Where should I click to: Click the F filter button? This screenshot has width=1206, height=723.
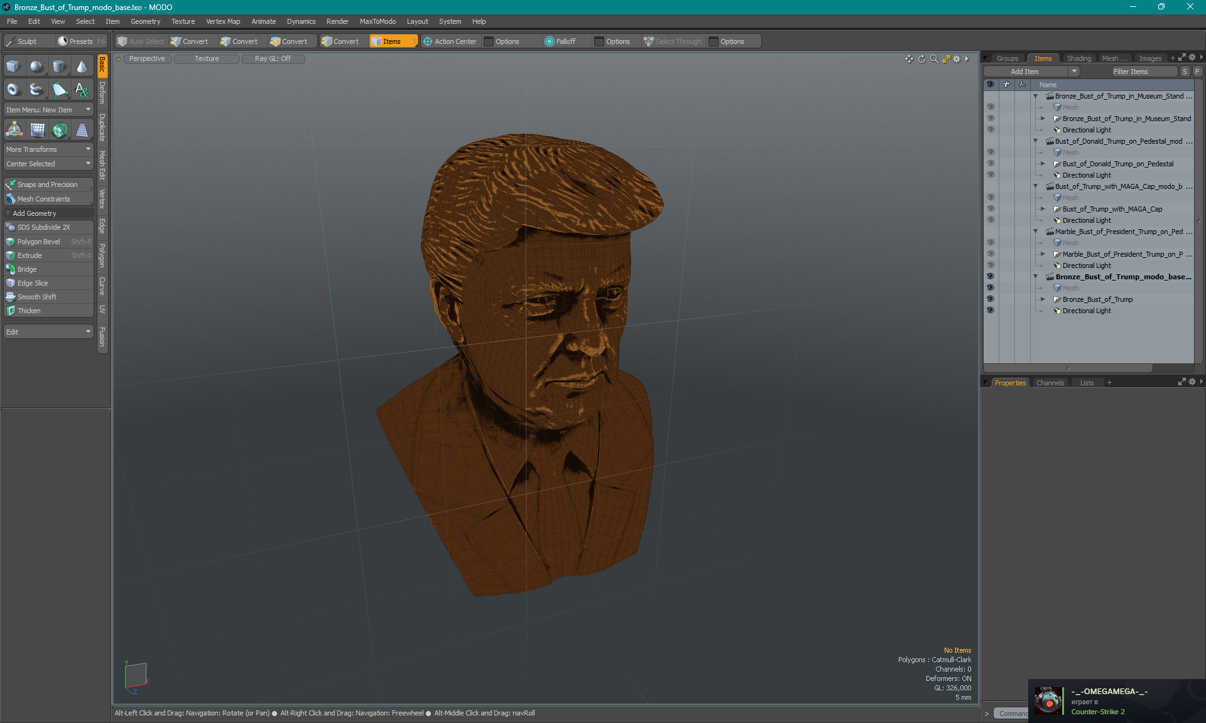click(x=1197, y=72)
